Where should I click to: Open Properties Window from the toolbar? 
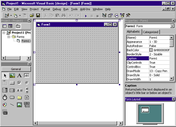click(x=110, y=15)
